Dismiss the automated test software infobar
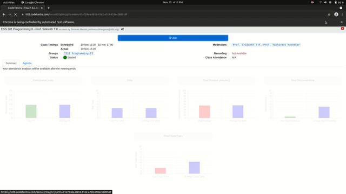This screenshot has width=346, height=194. [x=342, y=22]
